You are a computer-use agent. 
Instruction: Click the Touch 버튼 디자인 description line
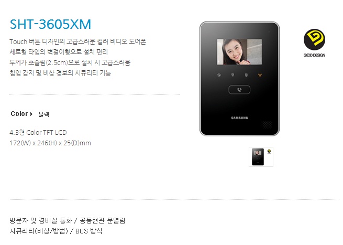[x=78, y=41]
